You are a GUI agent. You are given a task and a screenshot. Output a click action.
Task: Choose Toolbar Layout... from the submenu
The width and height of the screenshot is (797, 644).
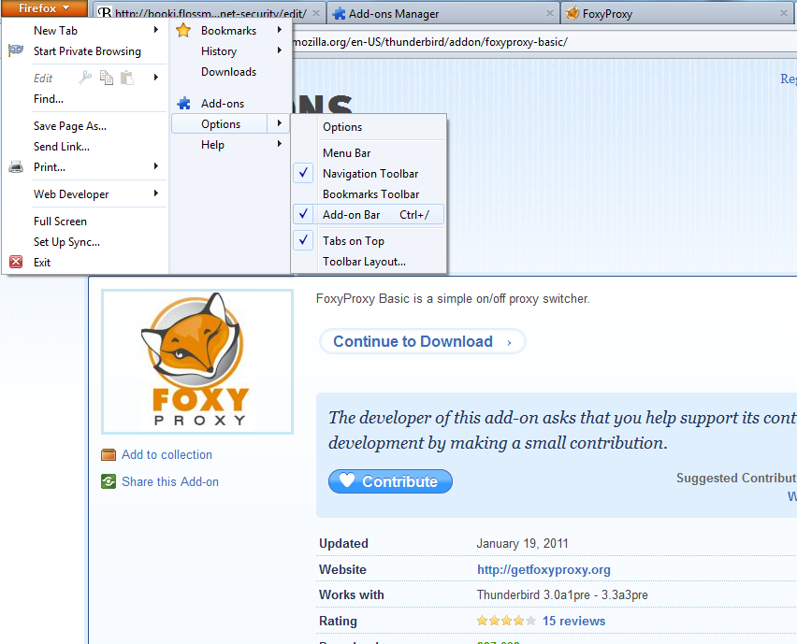point(364,262)
